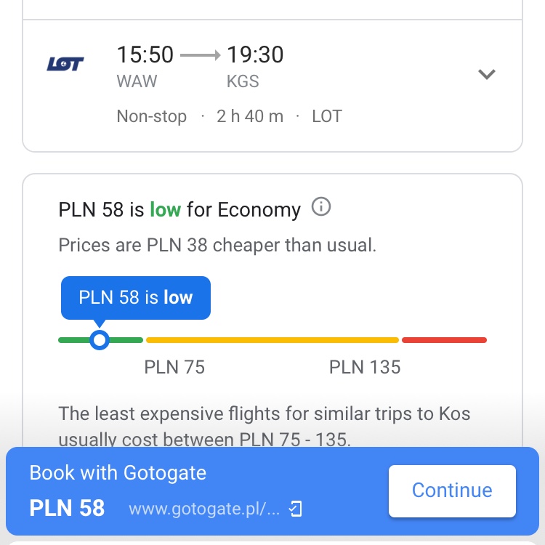Click the LOT airline logo
Screen dimensions: 545x545
coord(65,64)
